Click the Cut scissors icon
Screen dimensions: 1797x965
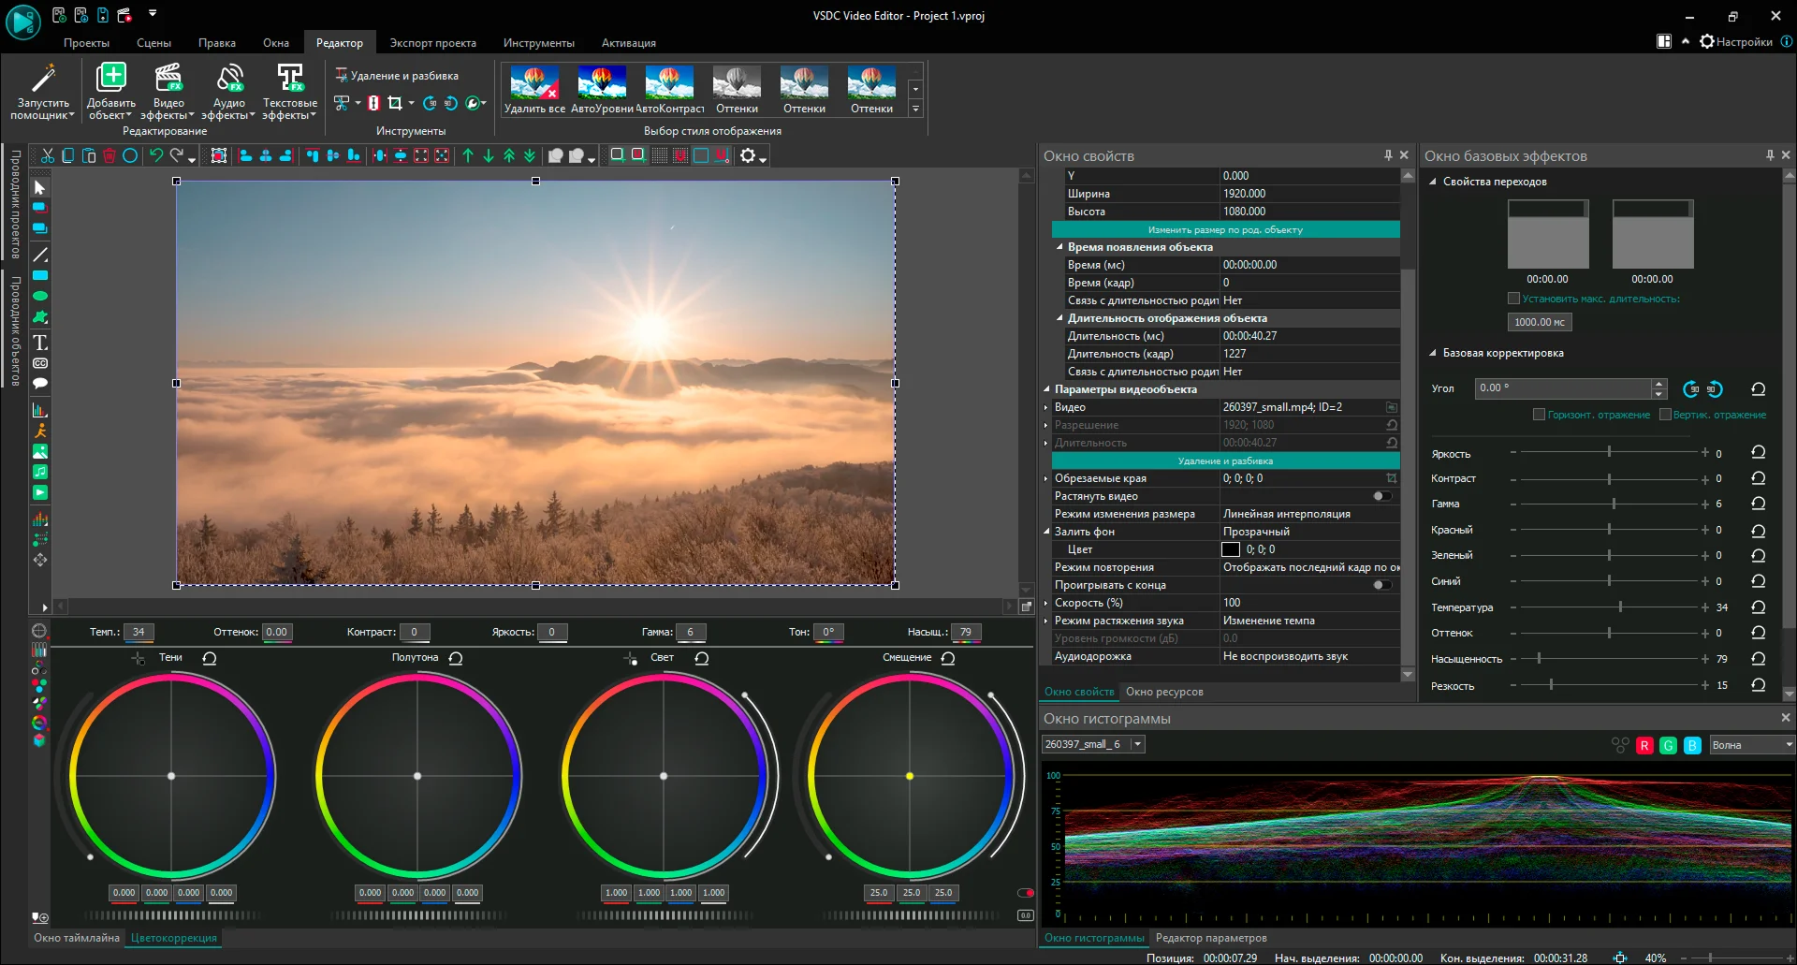click(47, 155)
